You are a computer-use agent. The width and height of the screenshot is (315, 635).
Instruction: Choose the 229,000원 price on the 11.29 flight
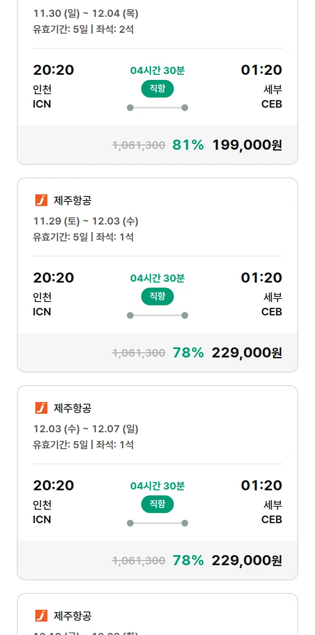pyautogui.click(x=247, y=353)
